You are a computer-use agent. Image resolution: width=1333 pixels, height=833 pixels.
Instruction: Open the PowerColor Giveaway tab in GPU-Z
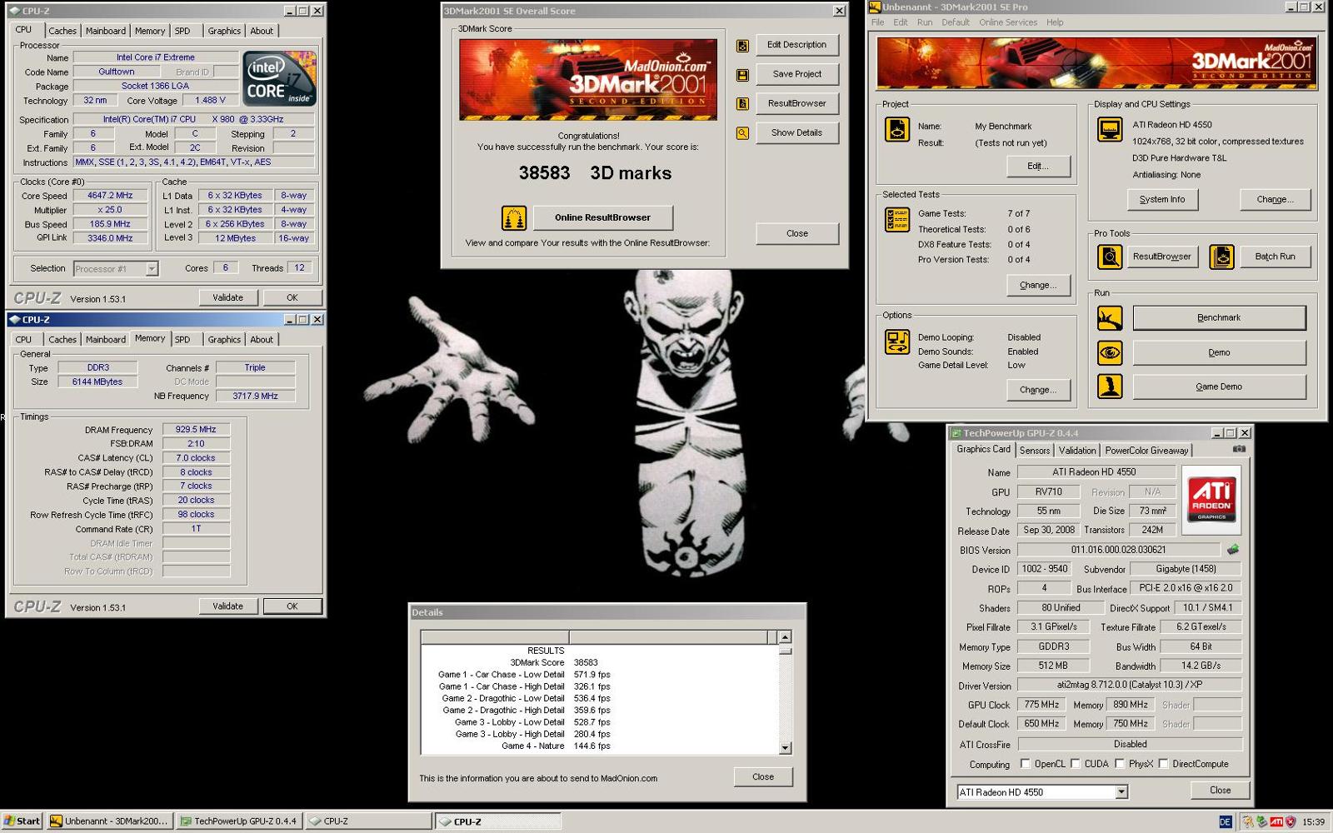pyautogui.click(x=1146, y=451)
